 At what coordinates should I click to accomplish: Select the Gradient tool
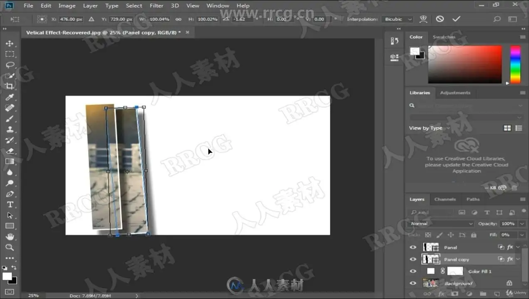pyautogui.click(x=10, y=162)
